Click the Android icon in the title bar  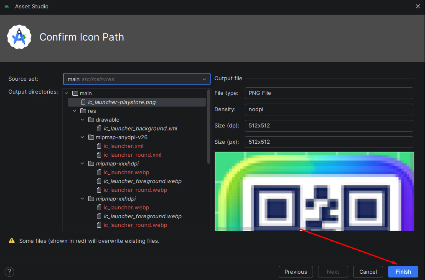point(7,6)
